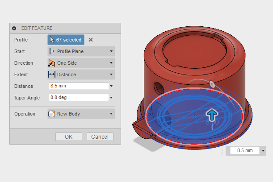This screenshot has height=182, width=273.
Task: Click the floating 8.5 mm canvas input
Action: click(x=245, y=150)
